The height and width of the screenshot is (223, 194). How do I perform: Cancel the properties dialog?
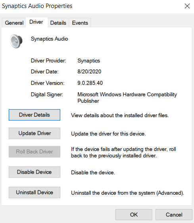tap(174, 215)
